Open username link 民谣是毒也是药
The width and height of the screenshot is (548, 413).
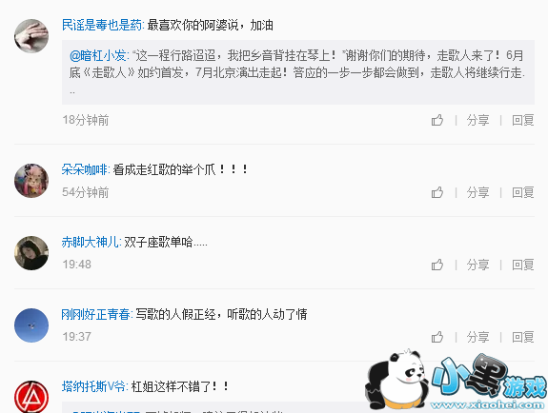point(103,25)
